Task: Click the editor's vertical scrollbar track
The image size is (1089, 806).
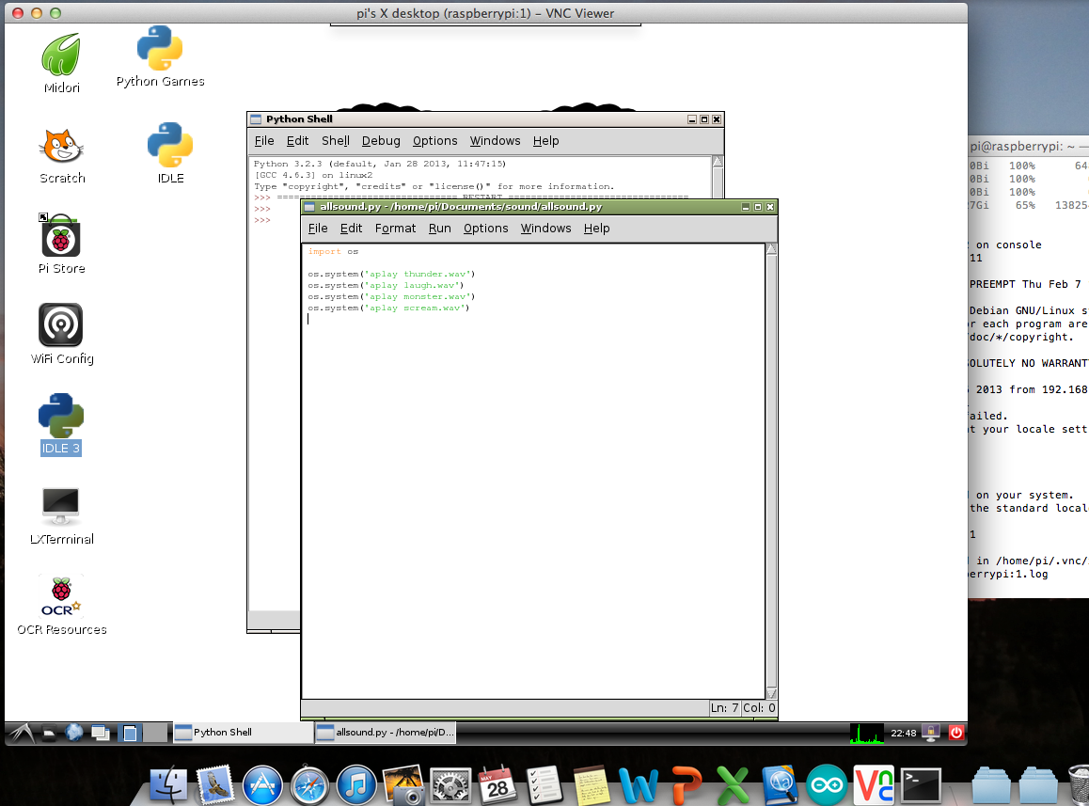Action: [x=771, y=470]
